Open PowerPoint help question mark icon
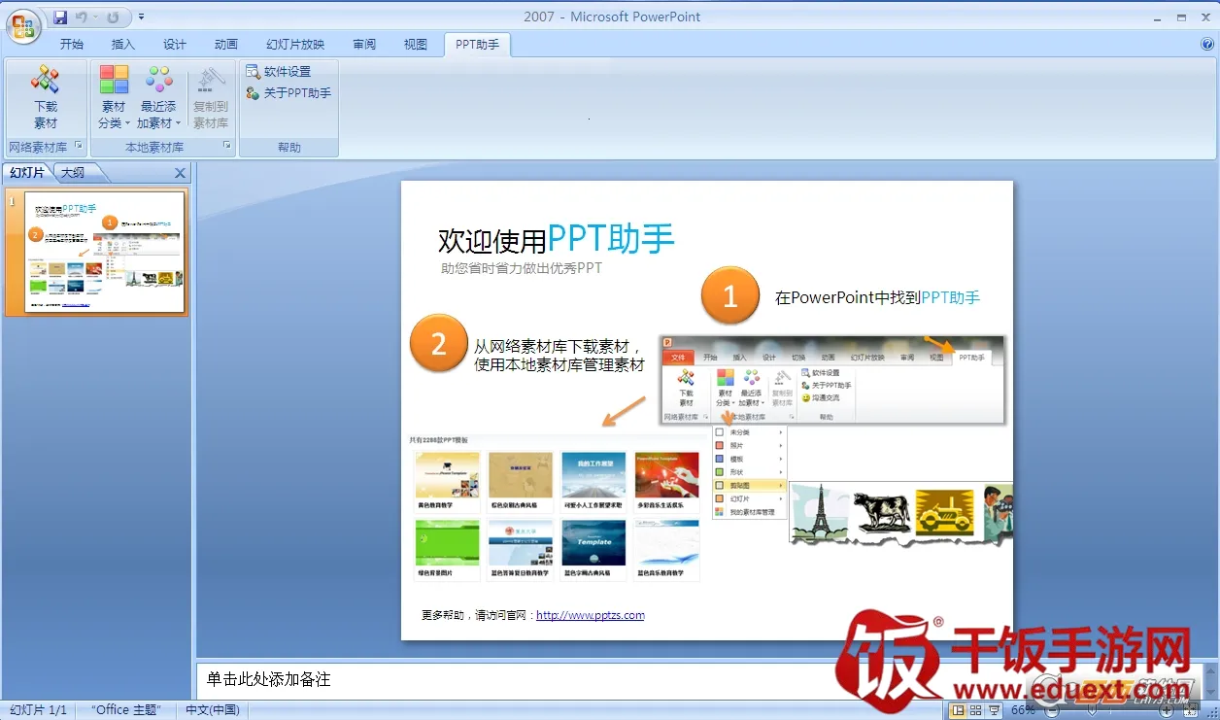Image resolution: width=1220 pixels, height=720 pixels. (x=1206, y=44)
